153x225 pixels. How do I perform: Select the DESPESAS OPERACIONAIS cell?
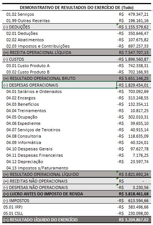pyautogui.click(x=59, y=85)
